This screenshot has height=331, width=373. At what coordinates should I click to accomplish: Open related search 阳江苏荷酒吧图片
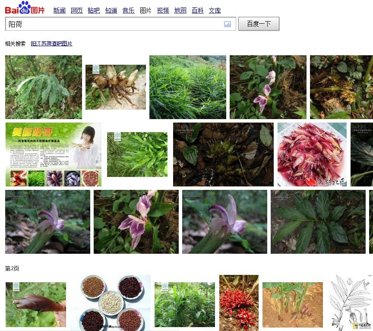click(51, 44)
